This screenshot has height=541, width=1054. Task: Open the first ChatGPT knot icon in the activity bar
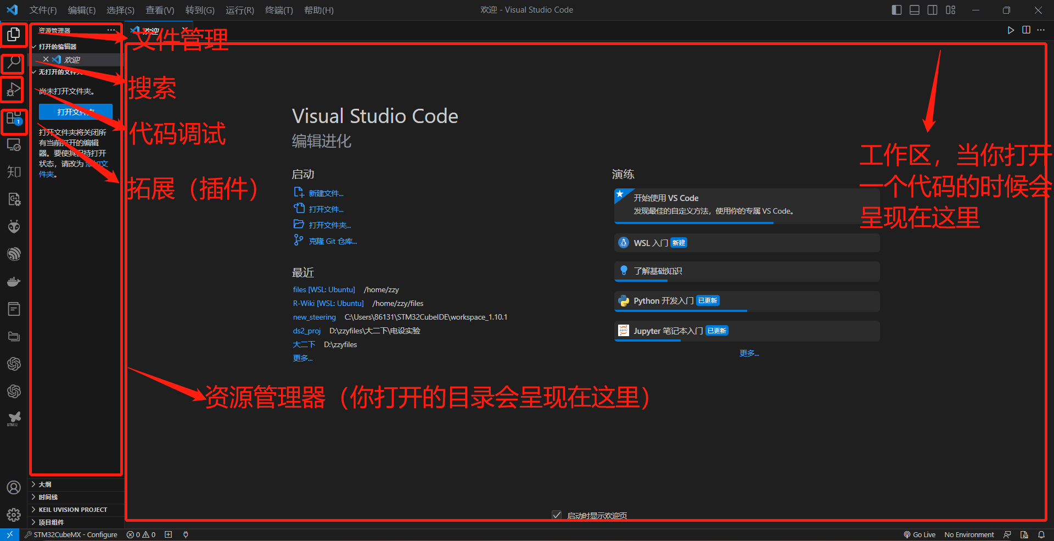[x=14, y=364]
